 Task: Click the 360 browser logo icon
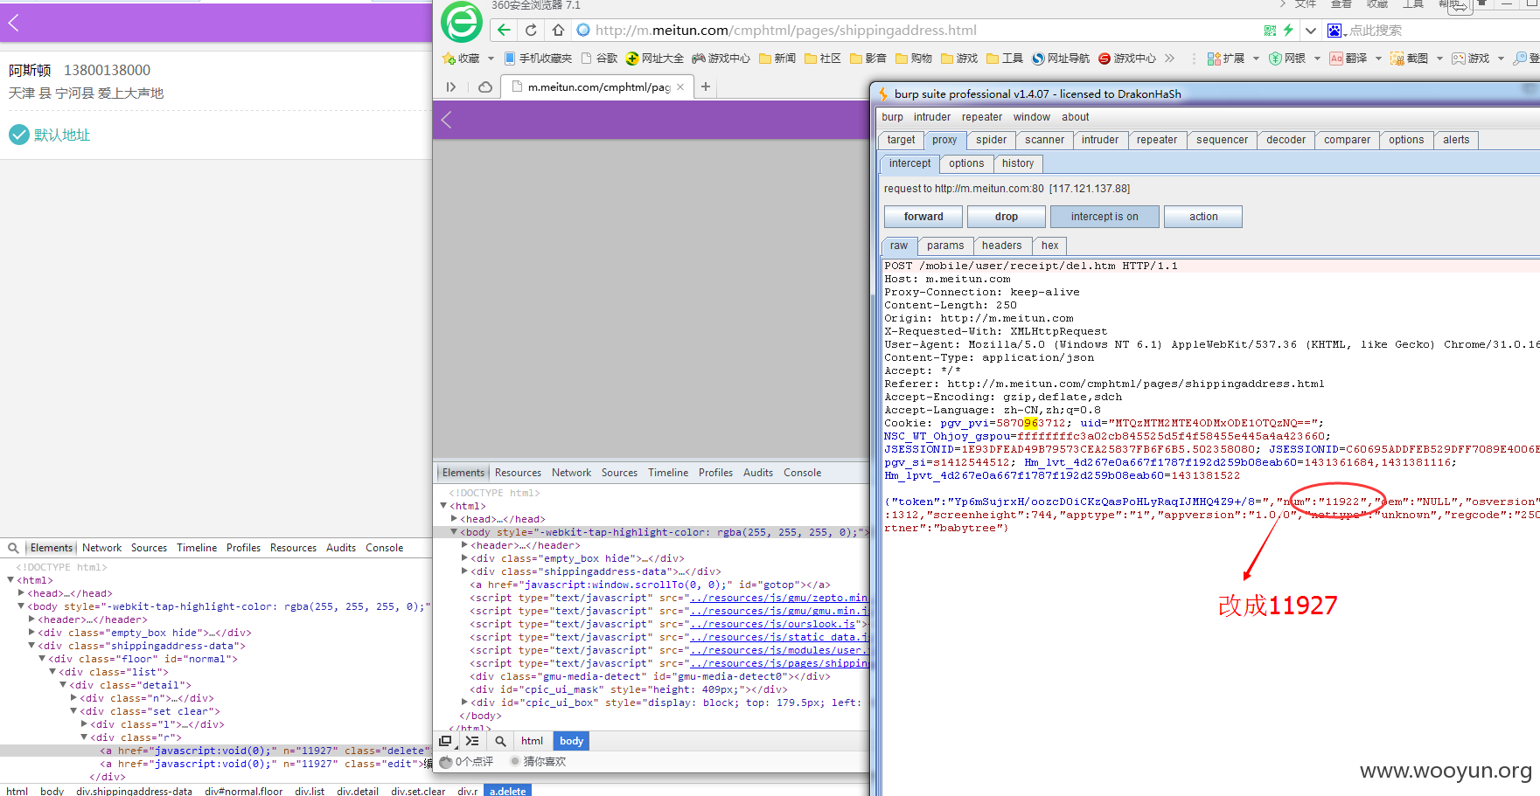pos(461,22)
